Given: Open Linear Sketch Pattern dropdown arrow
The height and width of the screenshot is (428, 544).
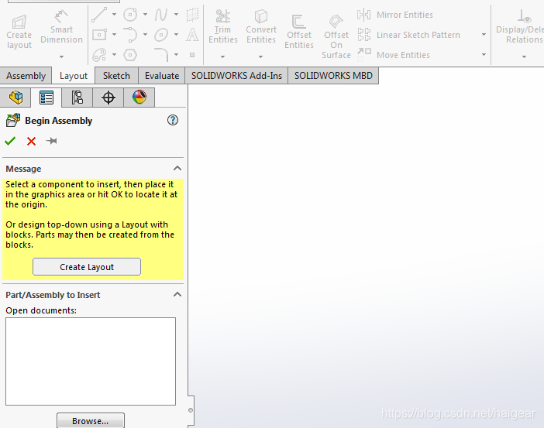Looking at the screenshot, I should (484, 35).
